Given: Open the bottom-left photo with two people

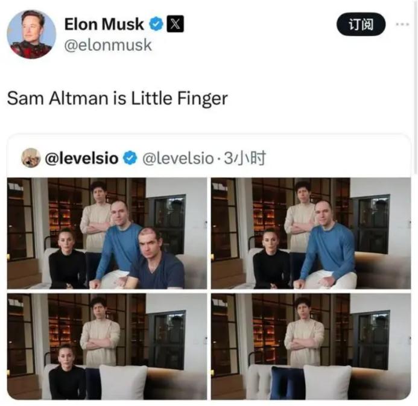Looking at the screenshot, I should (107, 346).
